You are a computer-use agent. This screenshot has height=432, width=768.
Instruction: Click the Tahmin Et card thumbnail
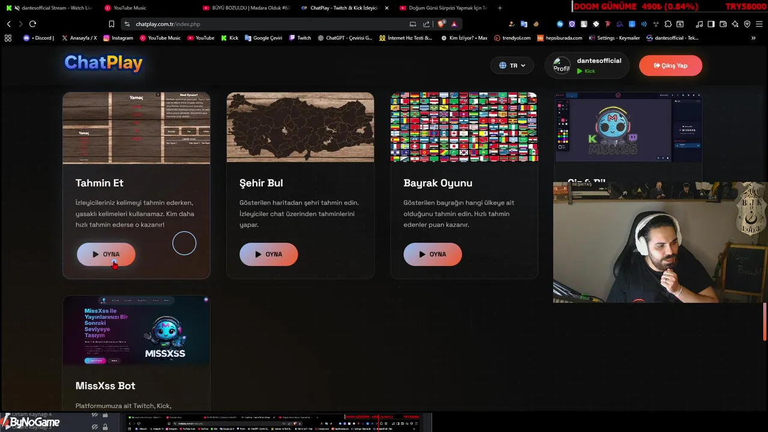coord(136,127)
